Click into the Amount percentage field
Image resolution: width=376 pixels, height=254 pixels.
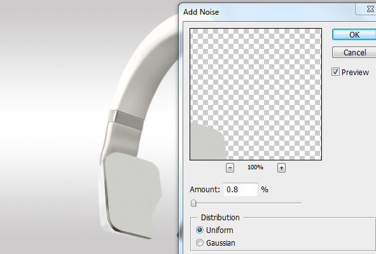point(240,190)
